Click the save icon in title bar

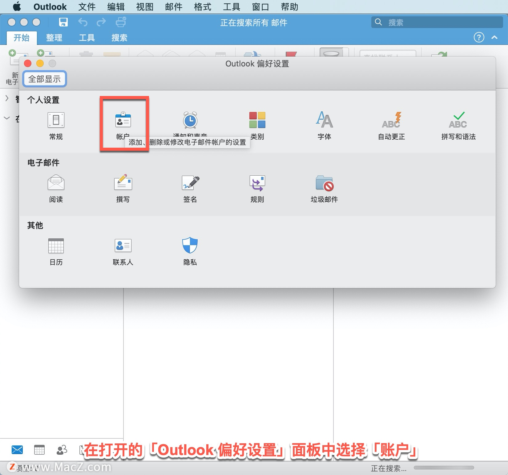63,22
